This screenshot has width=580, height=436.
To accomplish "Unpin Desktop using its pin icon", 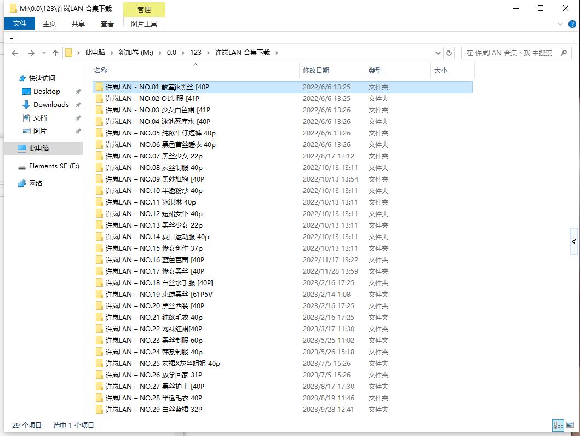I will pyautogui.click(x=78, y=92).
